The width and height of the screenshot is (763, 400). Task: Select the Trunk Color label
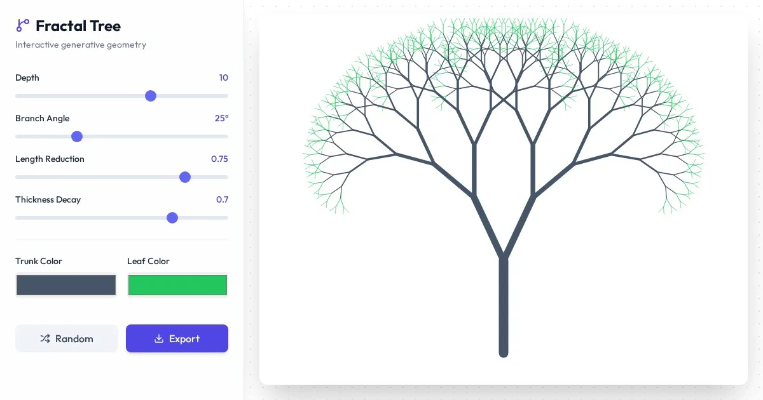(39, 261)
